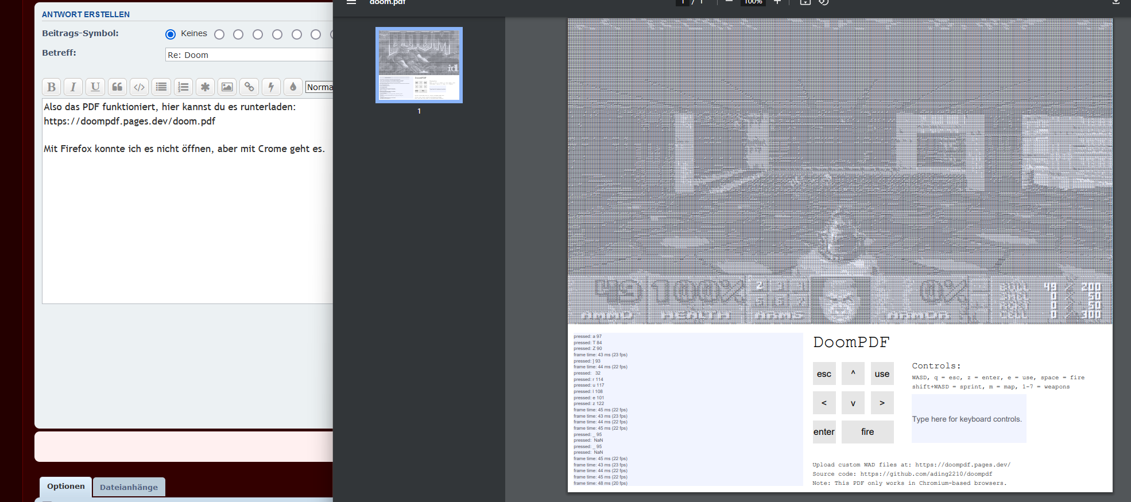Click the lightning bolt editor button
The image size is (1131, 502).
click(271, 87)
